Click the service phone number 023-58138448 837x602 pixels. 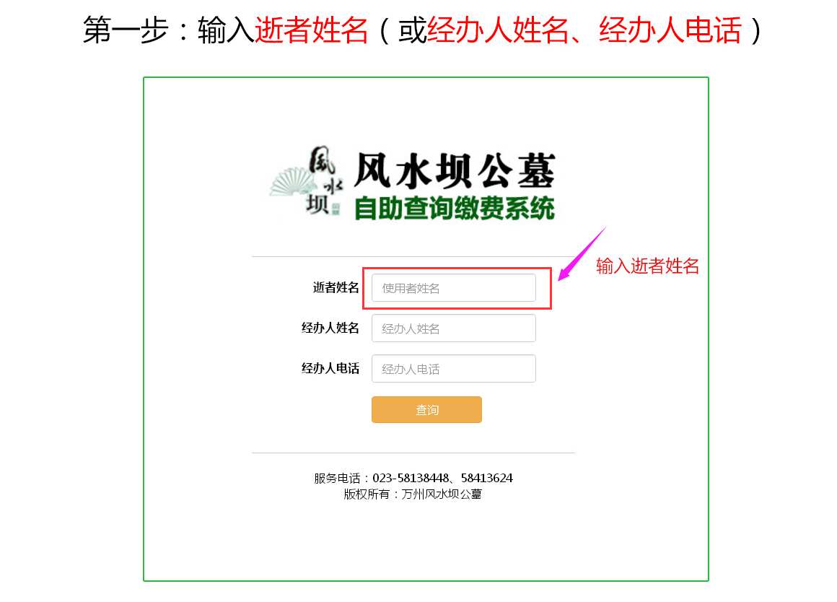coord(411,478)
